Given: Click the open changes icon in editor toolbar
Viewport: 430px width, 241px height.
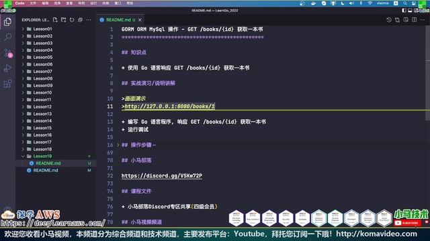Looking at the screenshot, I should [397, 20].
